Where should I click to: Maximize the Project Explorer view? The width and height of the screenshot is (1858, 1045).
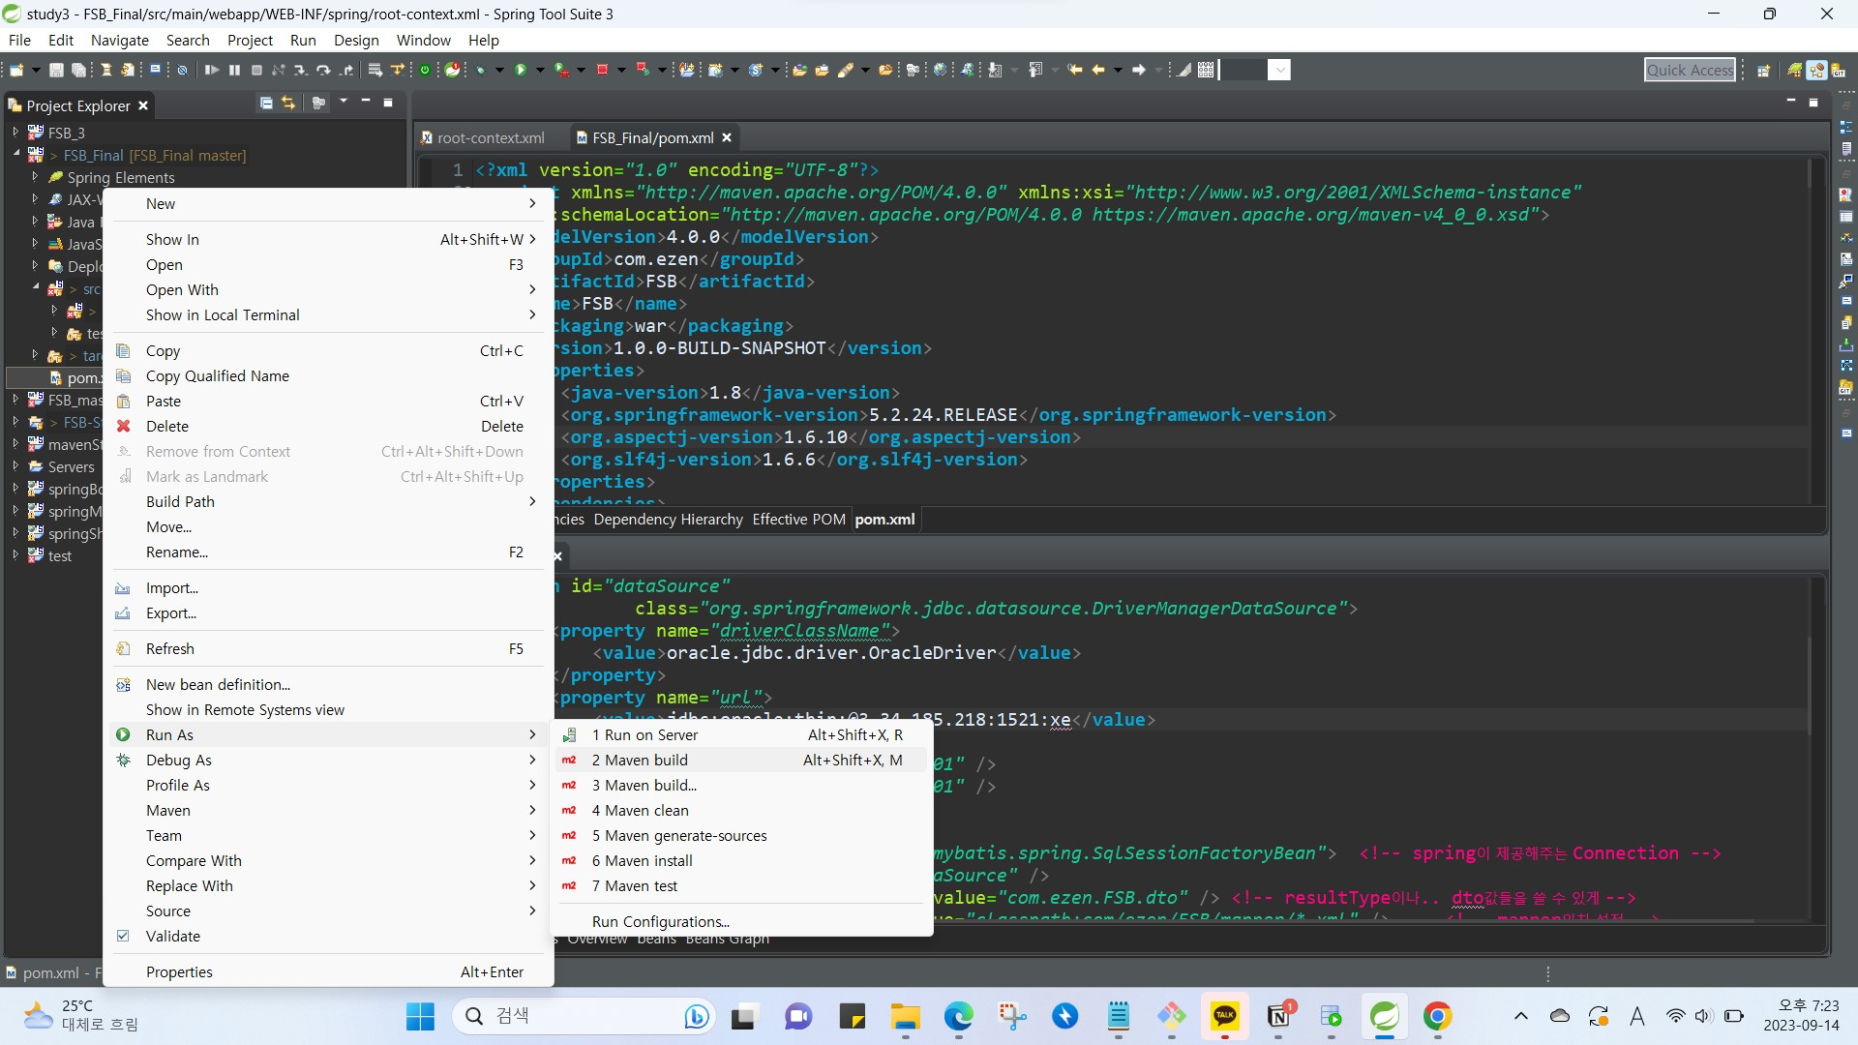[x=388, y=102]
